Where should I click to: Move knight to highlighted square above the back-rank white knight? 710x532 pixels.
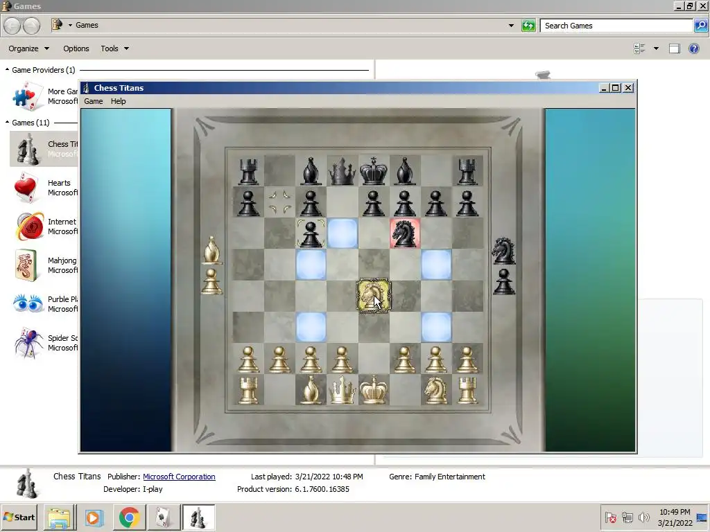(436, 327)
